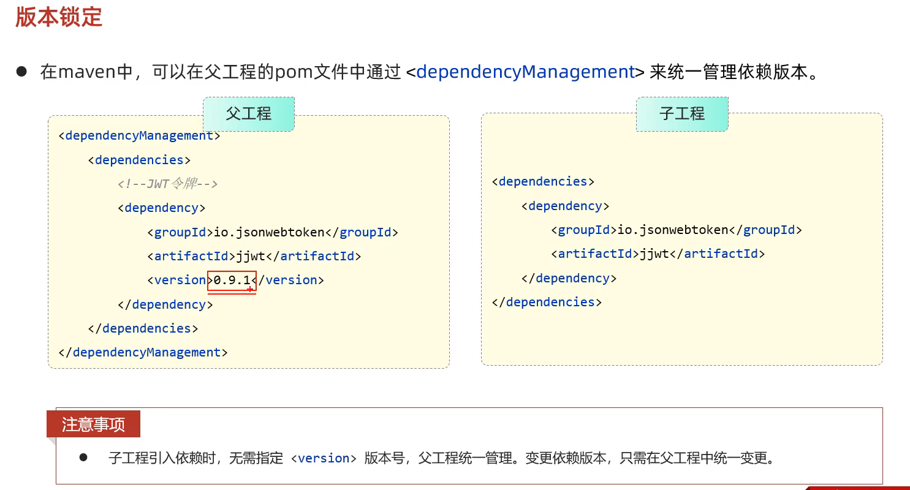Click blue dependencyManagement text in the heading sentence
Viewport: 910px width, 490px height.
(525, 72)
